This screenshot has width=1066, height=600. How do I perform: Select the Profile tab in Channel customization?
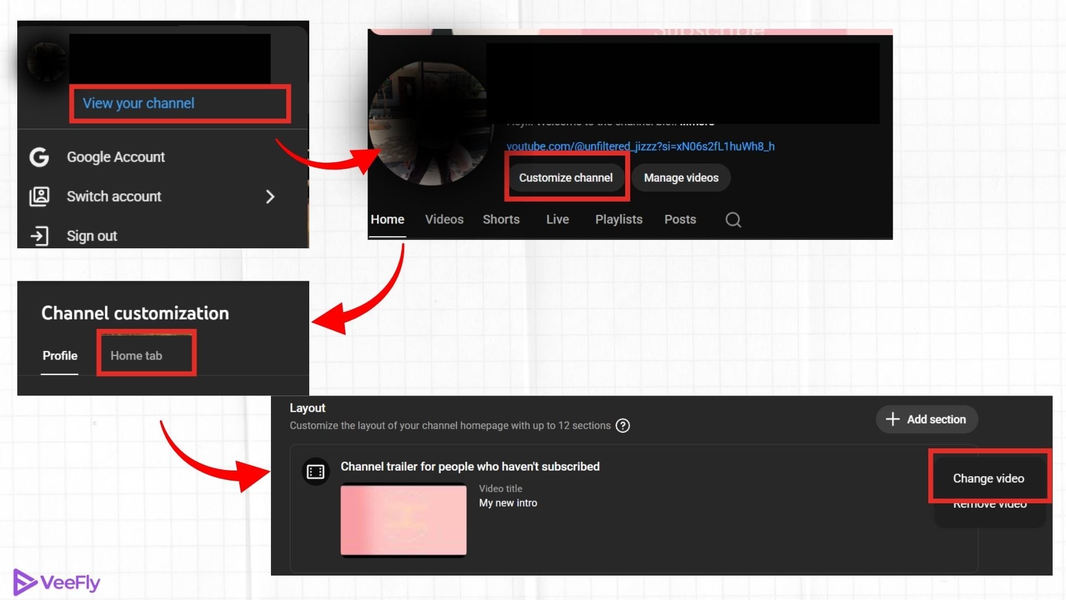[x=59, y=356]
